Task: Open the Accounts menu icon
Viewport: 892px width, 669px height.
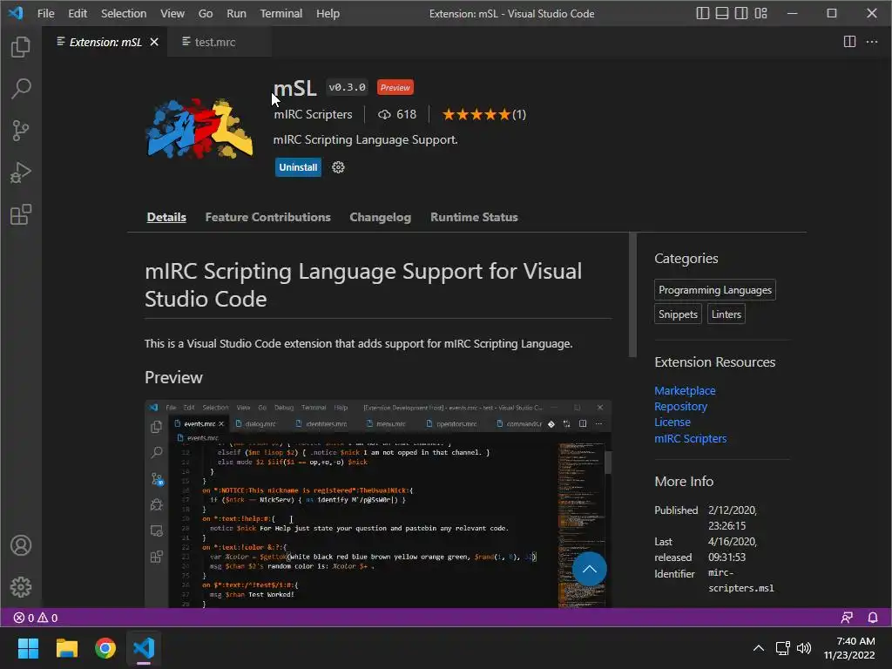Action: (x=21, y=545)
